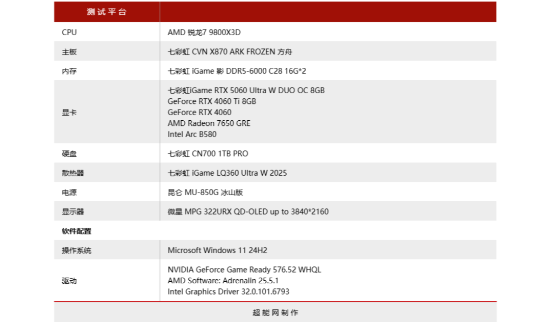
Task: Select the 内存 row label
Action: coord(69,71)
